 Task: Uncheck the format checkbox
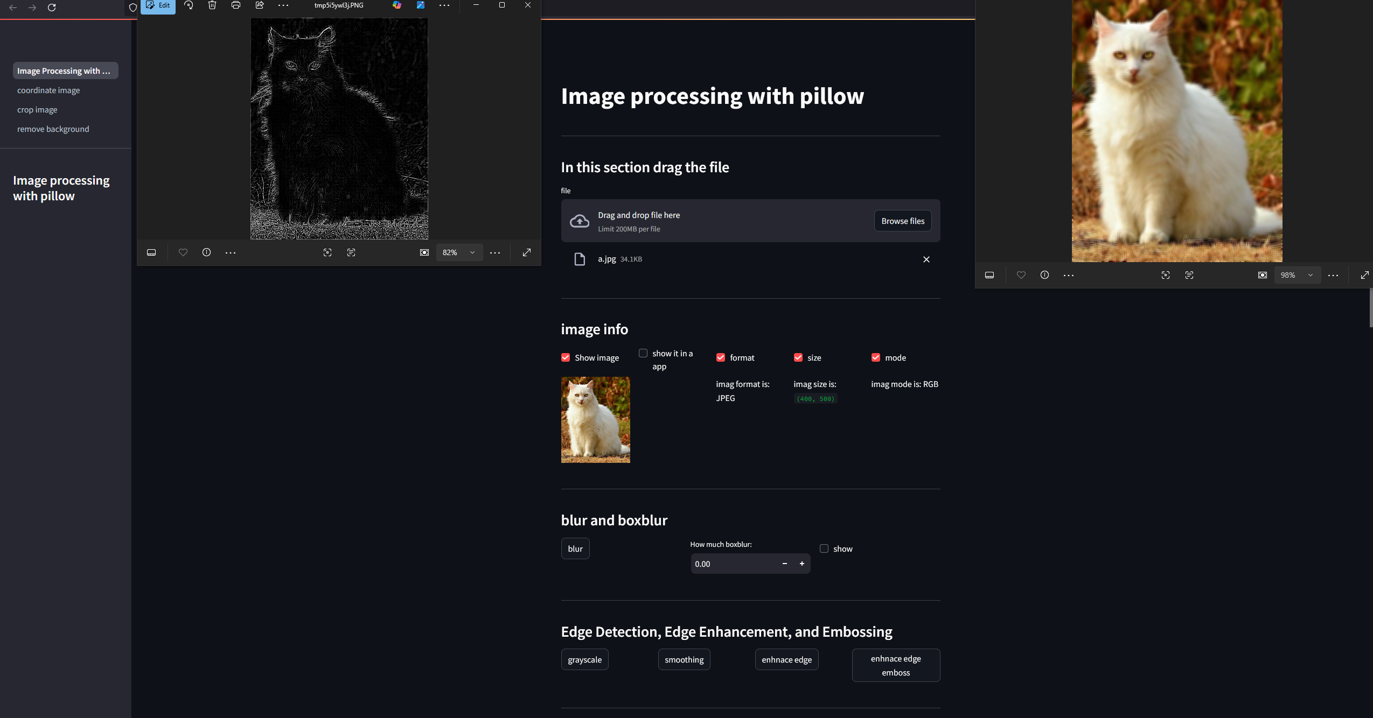pos(721,357)
